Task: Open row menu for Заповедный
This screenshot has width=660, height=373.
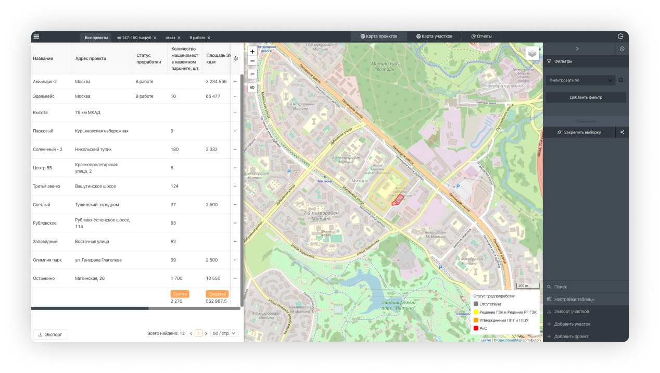Action: point(236,242)
